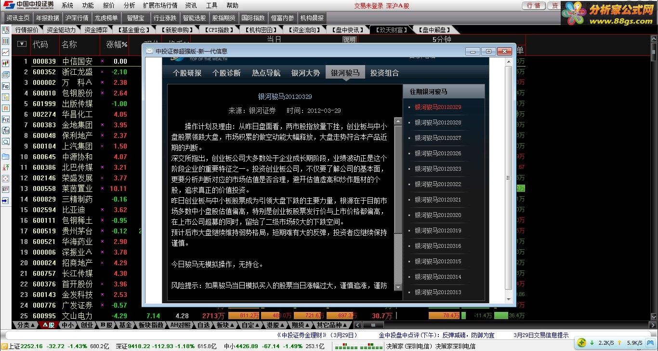This screenshot has height=351, width=658.
Task: Open the orange '自' icon in left sidebar
Action: 6,108
